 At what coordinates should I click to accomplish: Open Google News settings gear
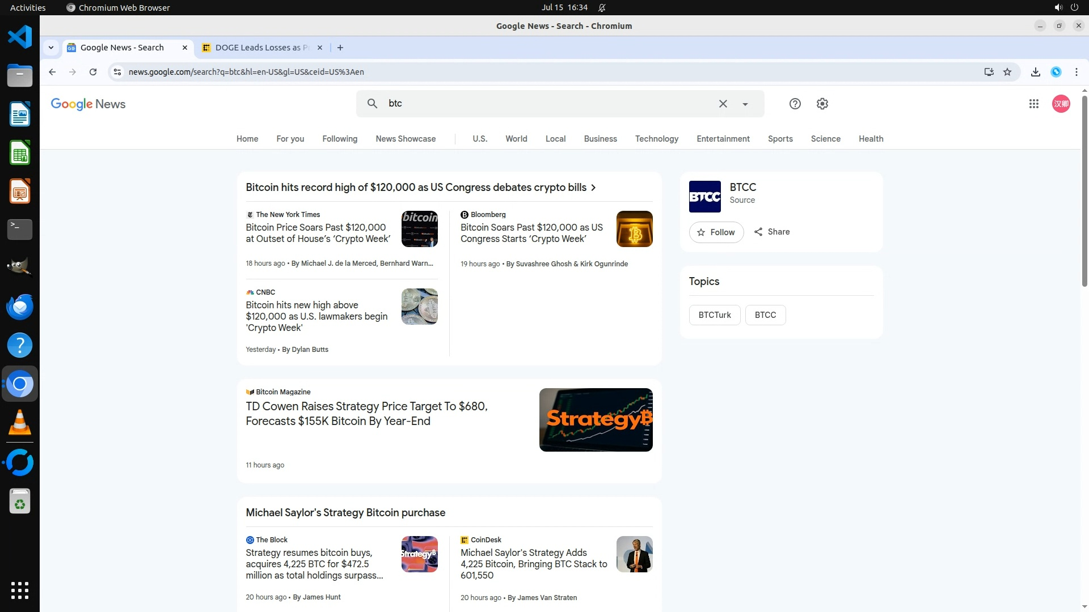point(822,104)
